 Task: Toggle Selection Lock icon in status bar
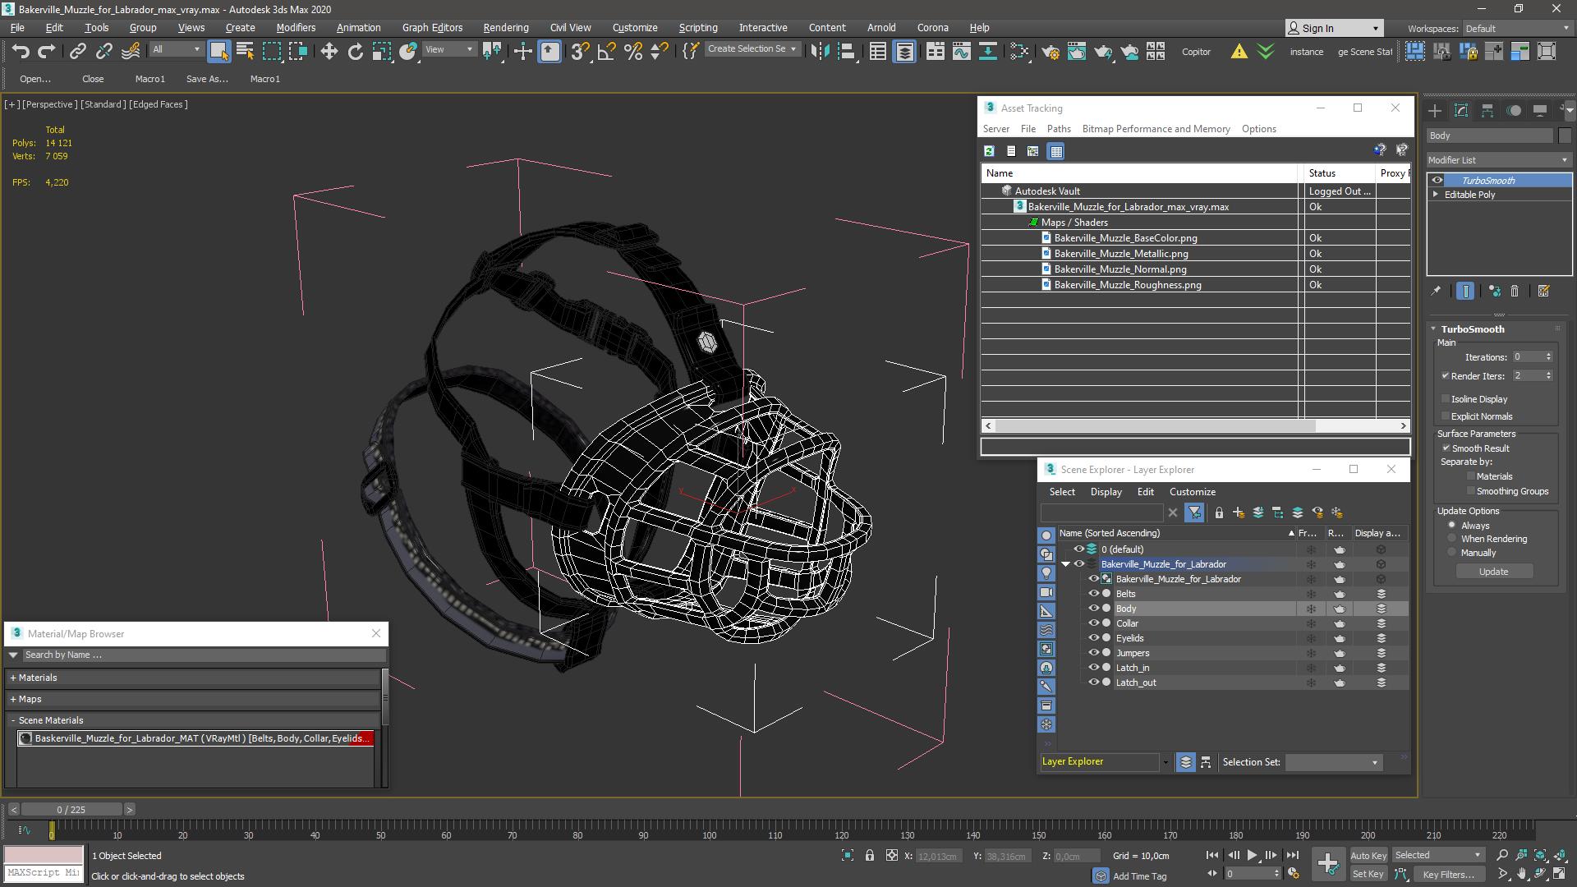point(869,856)
